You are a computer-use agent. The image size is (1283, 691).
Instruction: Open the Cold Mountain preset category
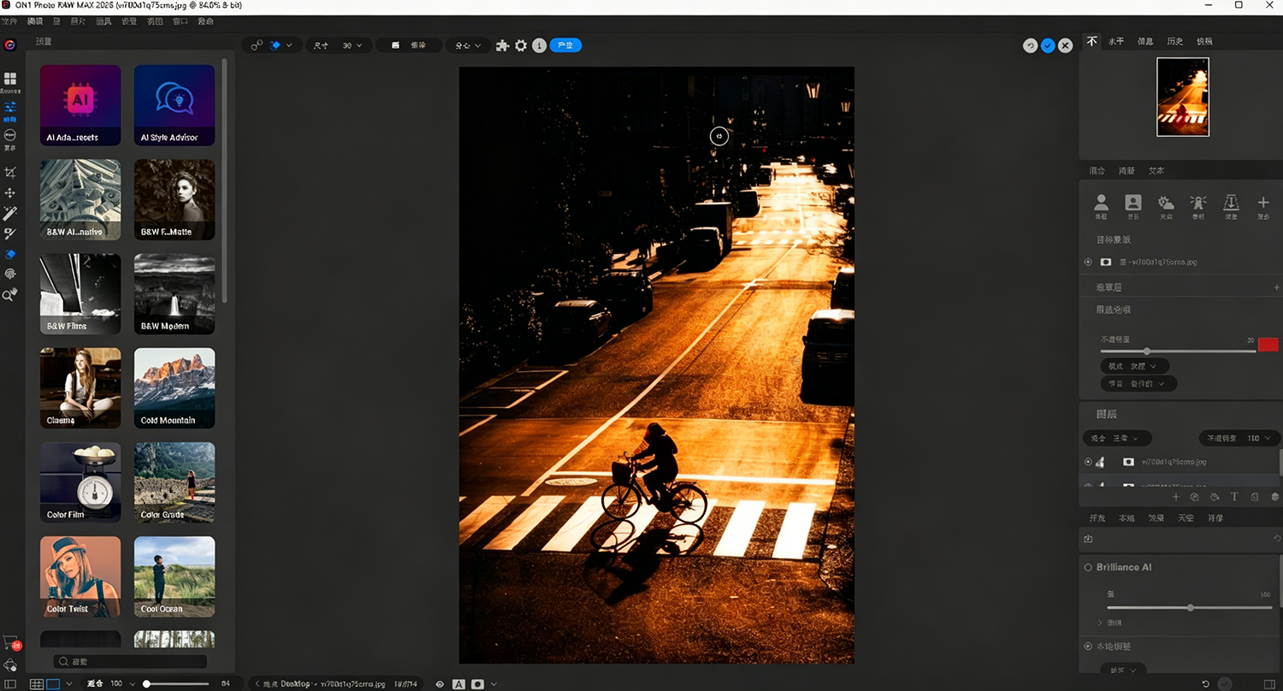point(174,388)
